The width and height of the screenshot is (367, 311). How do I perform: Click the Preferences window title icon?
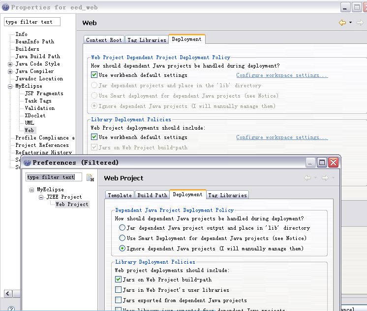pyautogui.click(x=27, y=162)
